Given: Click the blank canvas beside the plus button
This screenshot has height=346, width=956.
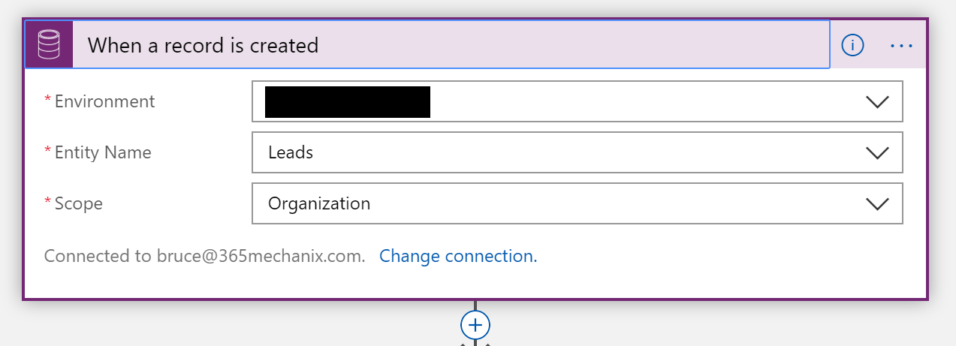Looking at the screenshot, I should click(676, 325).
